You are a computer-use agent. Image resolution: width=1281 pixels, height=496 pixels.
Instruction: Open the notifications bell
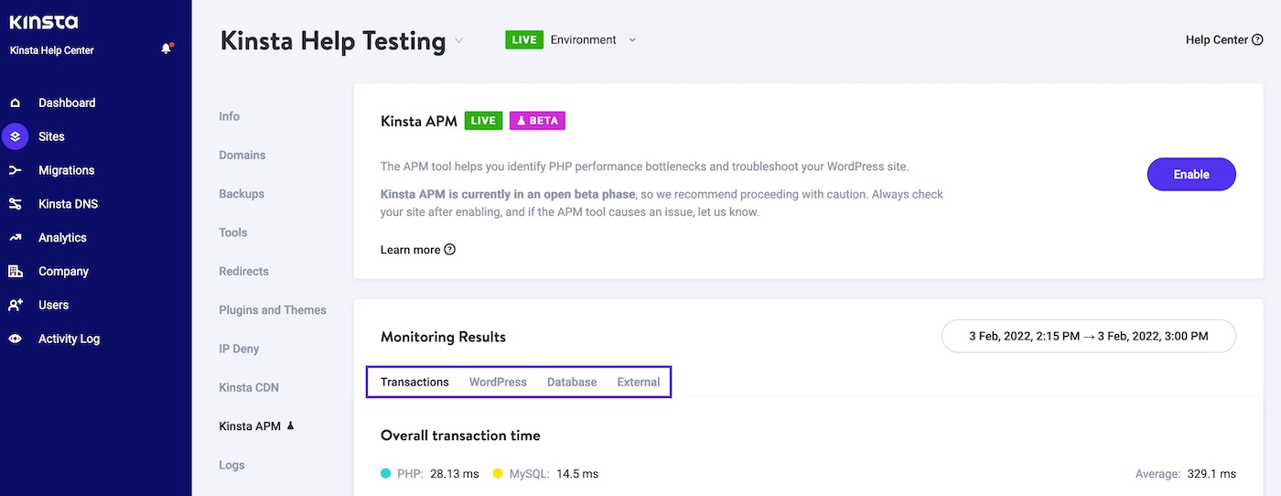click(167, 49)
